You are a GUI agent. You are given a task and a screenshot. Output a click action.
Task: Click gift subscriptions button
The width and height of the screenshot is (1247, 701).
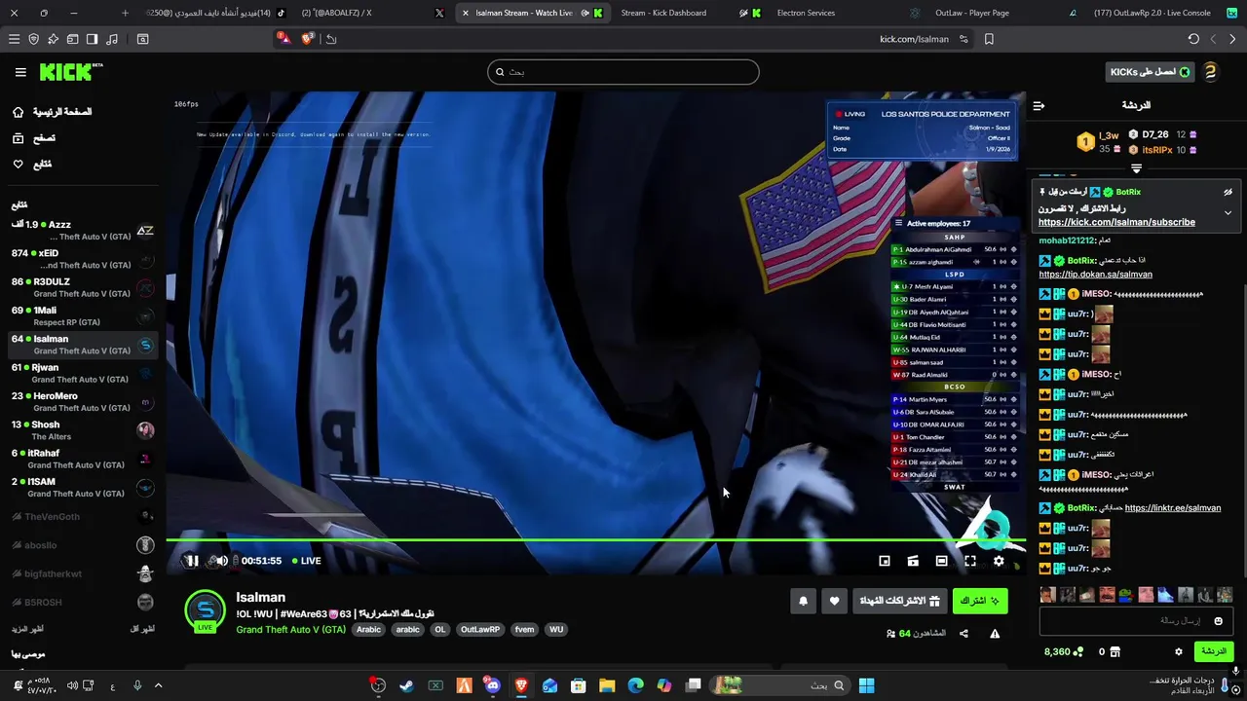pos(899,602)
